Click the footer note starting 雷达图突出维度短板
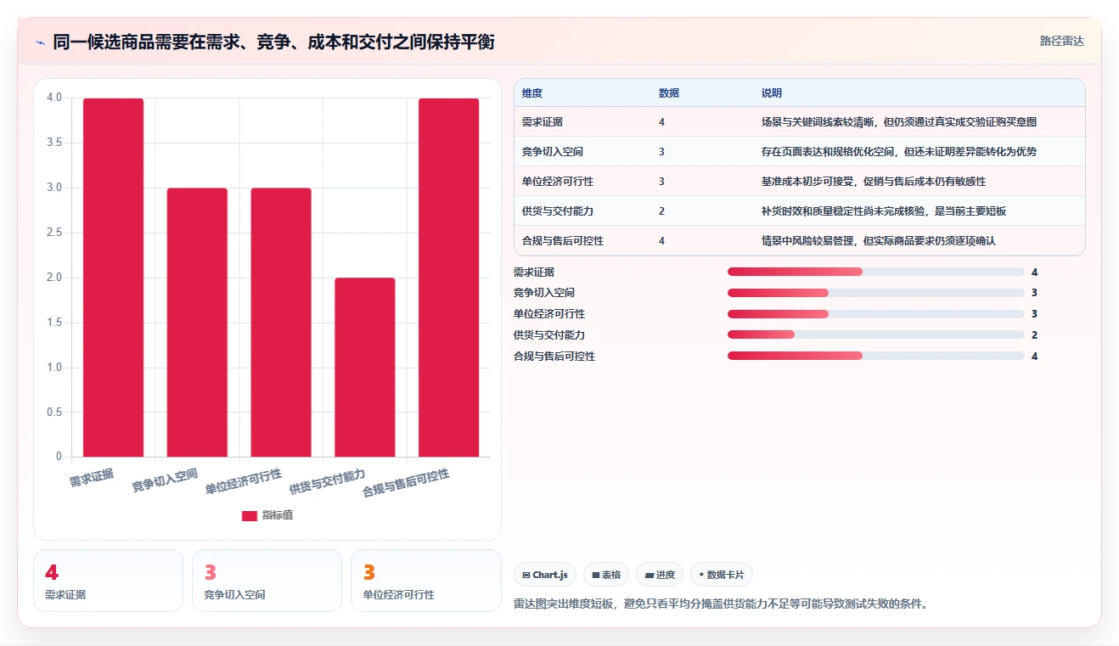Screen dimensions: 1119x646 point(722,604)
